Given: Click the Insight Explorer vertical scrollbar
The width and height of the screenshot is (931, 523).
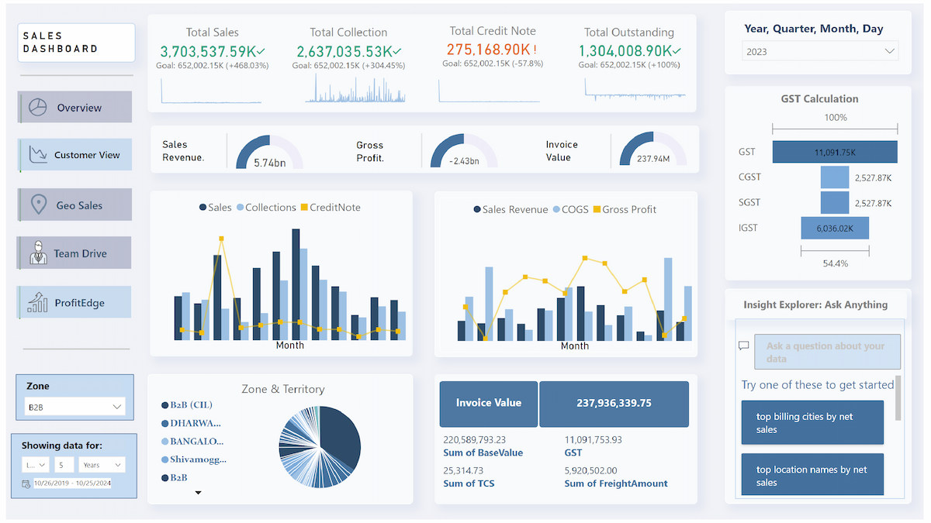Looking at the screenshot, I should coord(898,398).
